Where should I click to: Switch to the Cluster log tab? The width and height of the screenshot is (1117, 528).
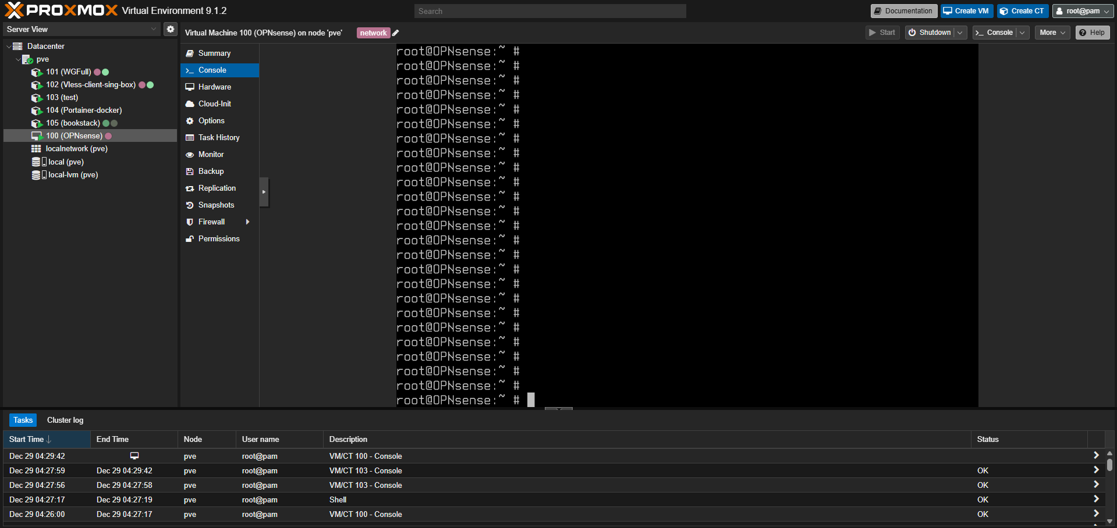pyautogui.click(x=65, y=420)
